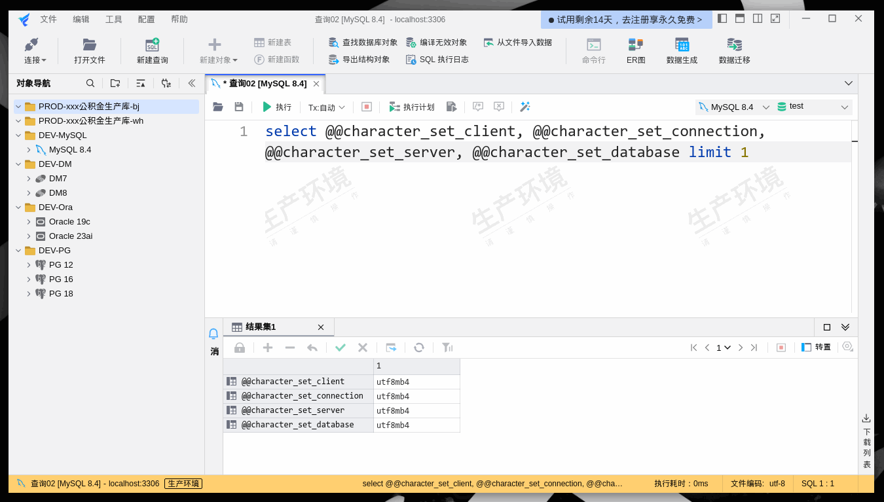884x502 pixels.
Task: Maximize the result panel with the square icon
Action: point(827,327)
